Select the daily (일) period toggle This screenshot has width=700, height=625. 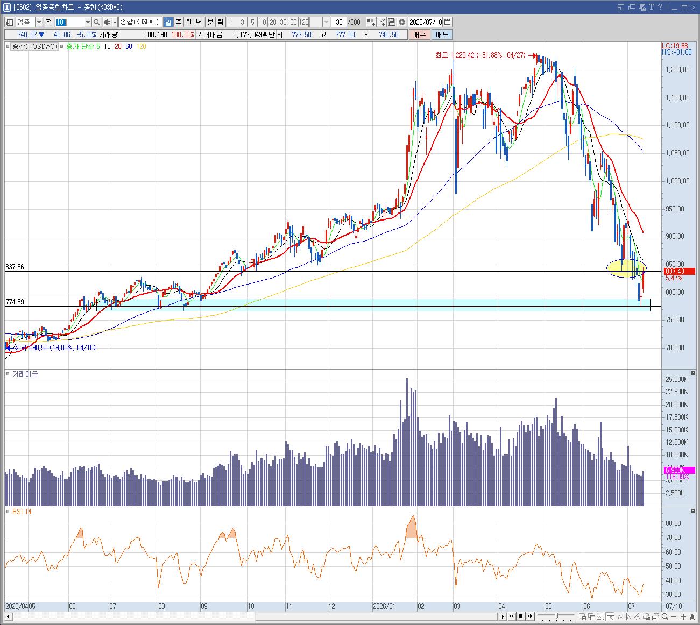(x=168, y=22)
